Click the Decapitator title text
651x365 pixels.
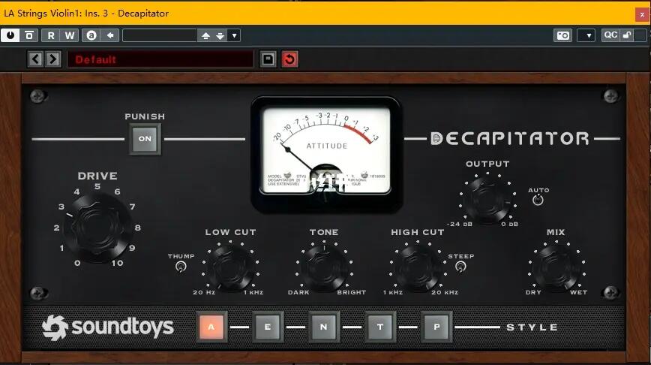[x=509, y=138]
